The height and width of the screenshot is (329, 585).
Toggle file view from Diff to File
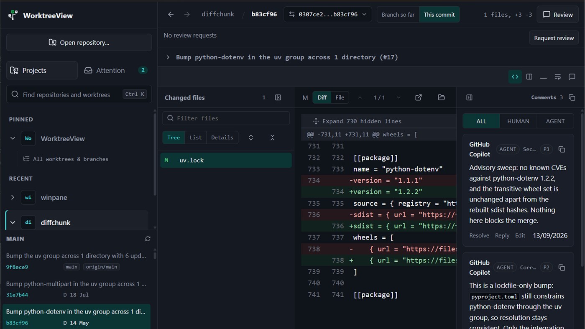tap(340, 97)
